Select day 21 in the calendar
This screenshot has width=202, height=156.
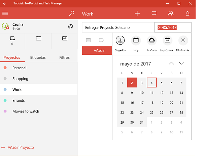pos(181,103)
